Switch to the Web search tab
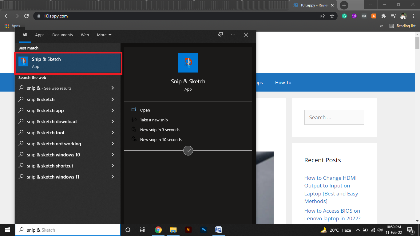Screen dimensions: 420x236 [85, 35]
